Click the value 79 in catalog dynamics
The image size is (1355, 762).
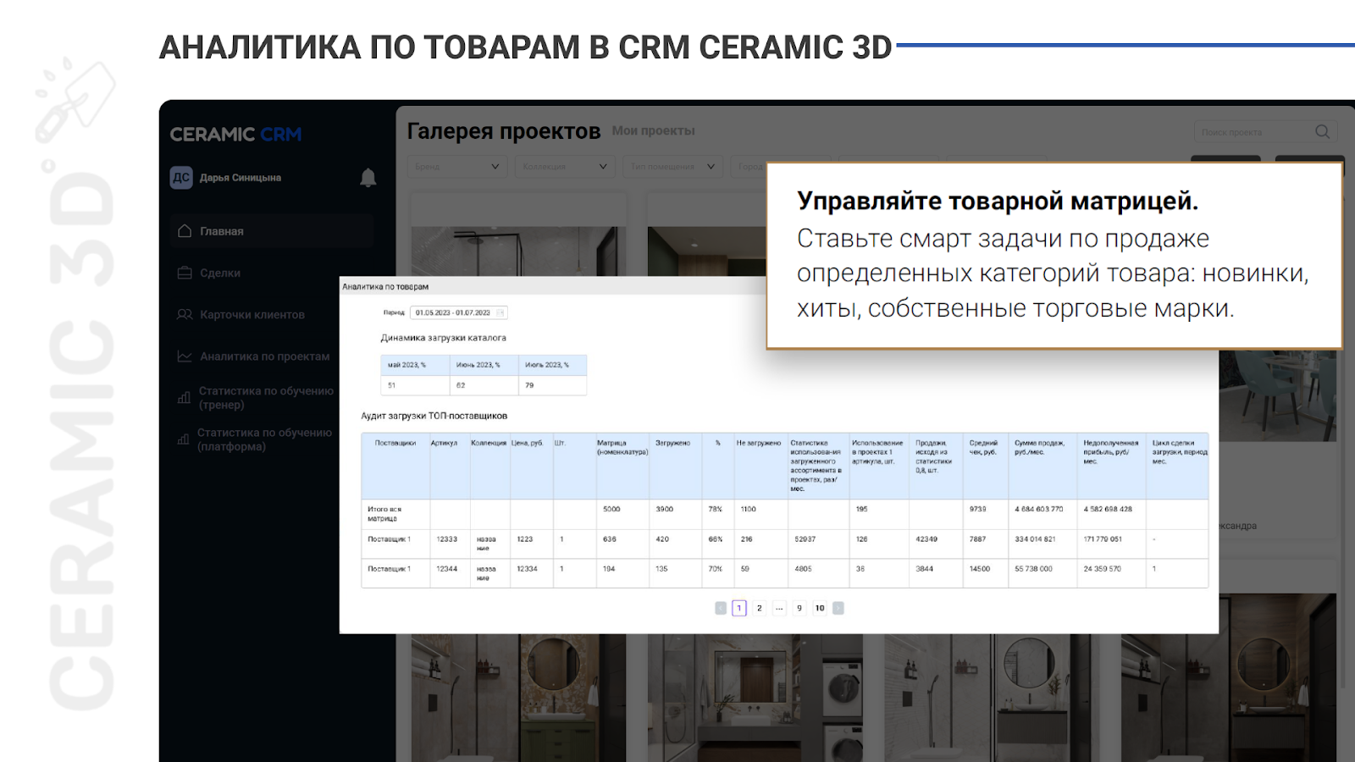(529, 385)
